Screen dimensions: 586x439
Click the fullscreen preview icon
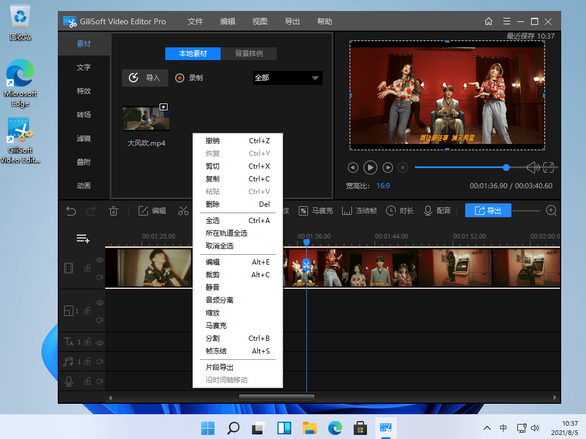click(548, 168)
